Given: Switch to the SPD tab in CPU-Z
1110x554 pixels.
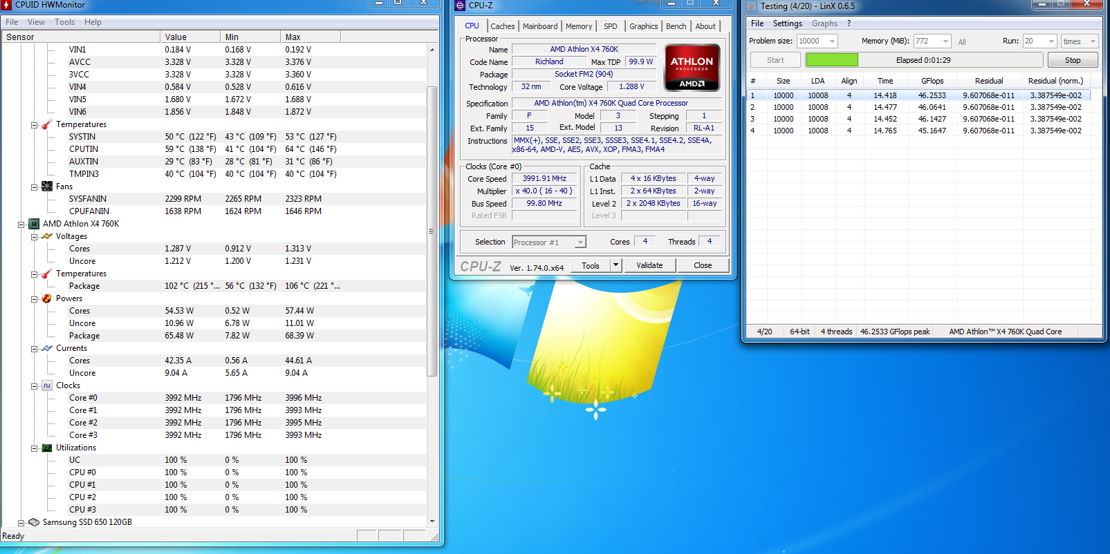Looking at the screenshot, I should tap(611, 26).
